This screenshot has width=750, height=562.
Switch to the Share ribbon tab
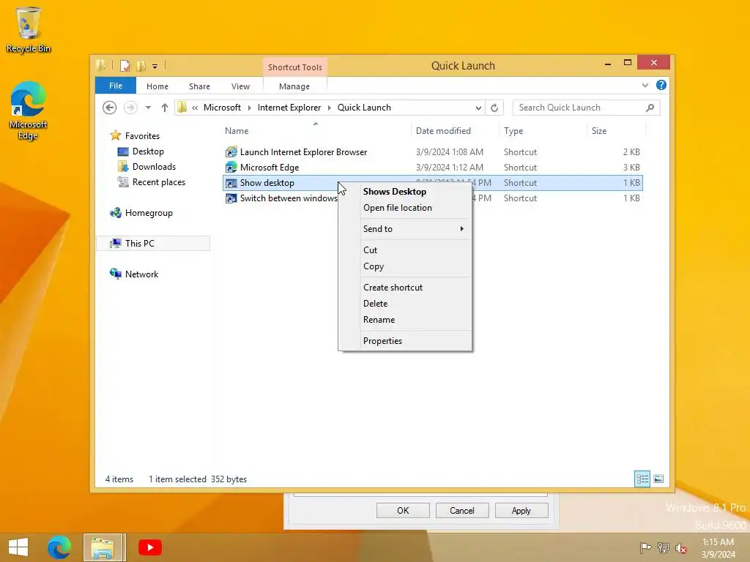pyautogui.click(x=199, y=86)
